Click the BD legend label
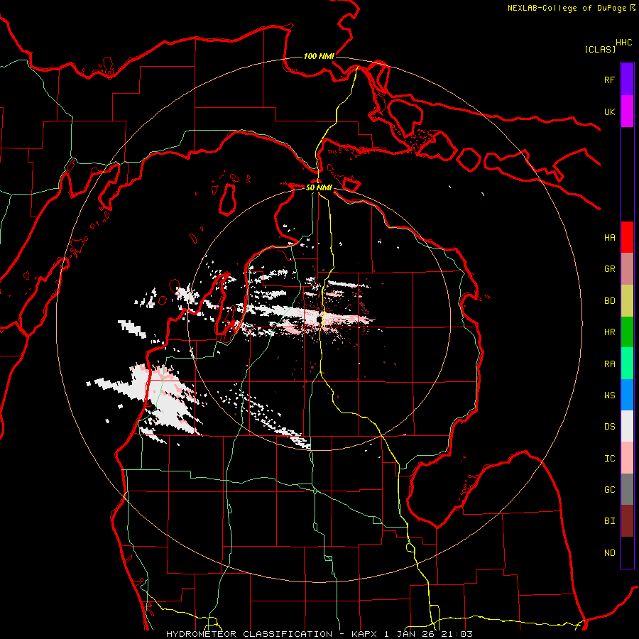 click(610, 301)
